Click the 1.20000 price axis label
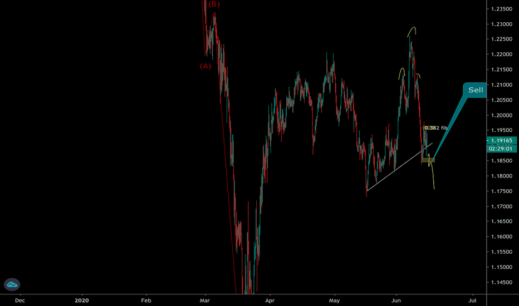The width and height of the screenshot is (519, 306). [502, 115]
